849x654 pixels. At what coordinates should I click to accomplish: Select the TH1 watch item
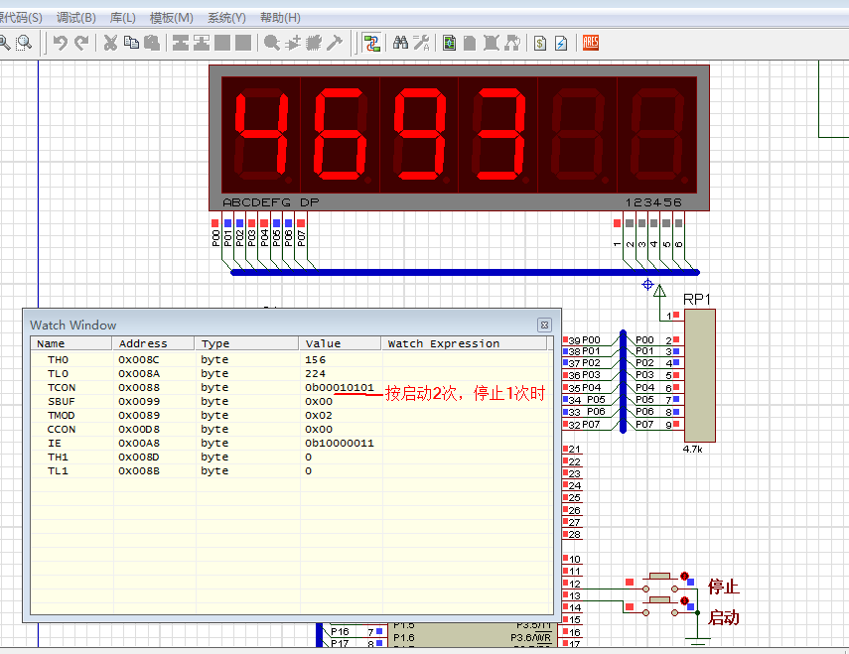click(x=292, y=458)
